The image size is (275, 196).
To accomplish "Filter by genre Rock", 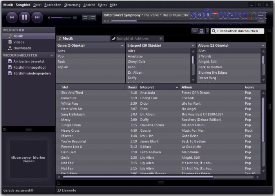I will (x=90, y=62).
